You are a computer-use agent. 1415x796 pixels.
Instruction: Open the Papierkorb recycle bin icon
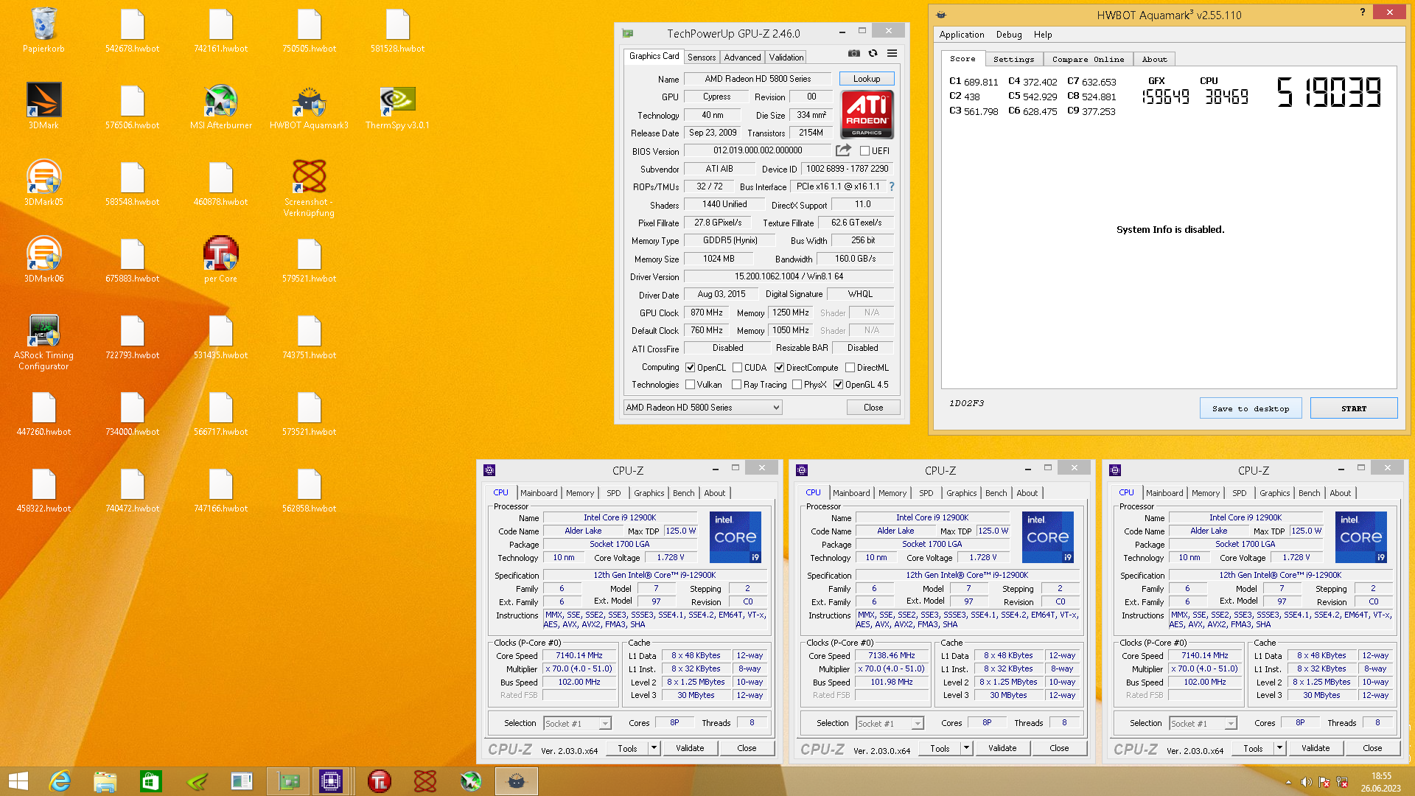tap(43, 30)
